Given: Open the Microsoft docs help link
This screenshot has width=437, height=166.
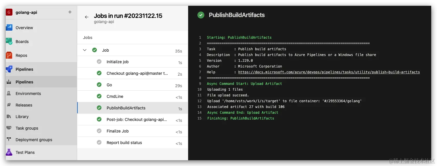Looking at the screenshot, I should 329,72.
